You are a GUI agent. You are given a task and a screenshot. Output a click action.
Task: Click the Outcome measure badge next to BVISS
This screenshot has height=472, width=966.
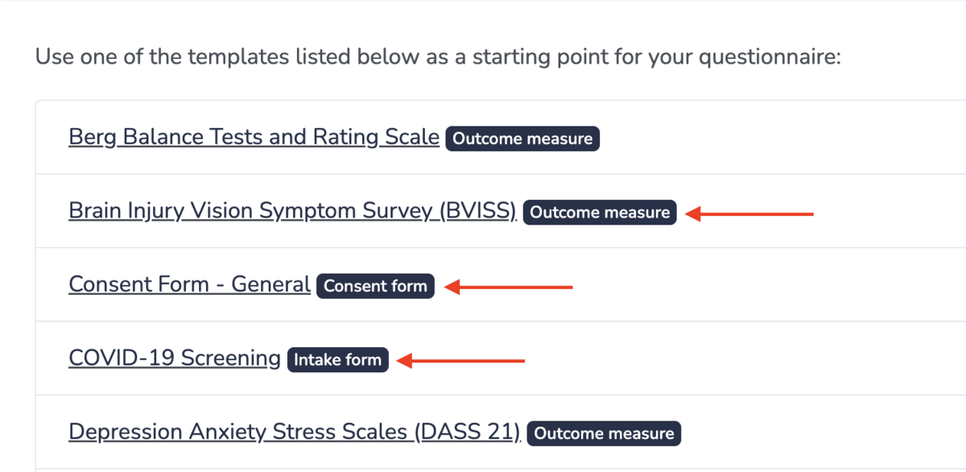pos(600,213)
